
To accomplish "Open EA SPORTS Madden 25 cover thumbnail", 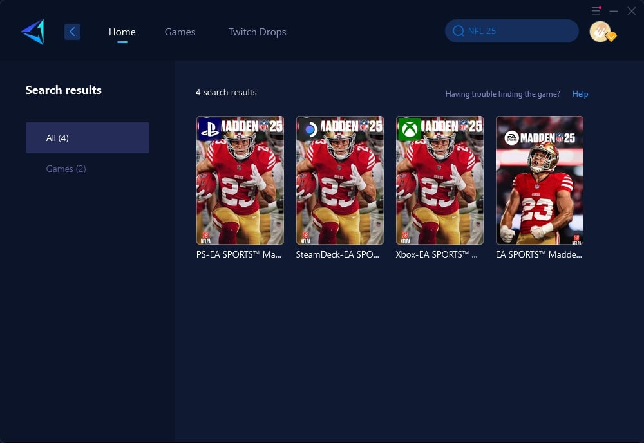I will point(540,180).
